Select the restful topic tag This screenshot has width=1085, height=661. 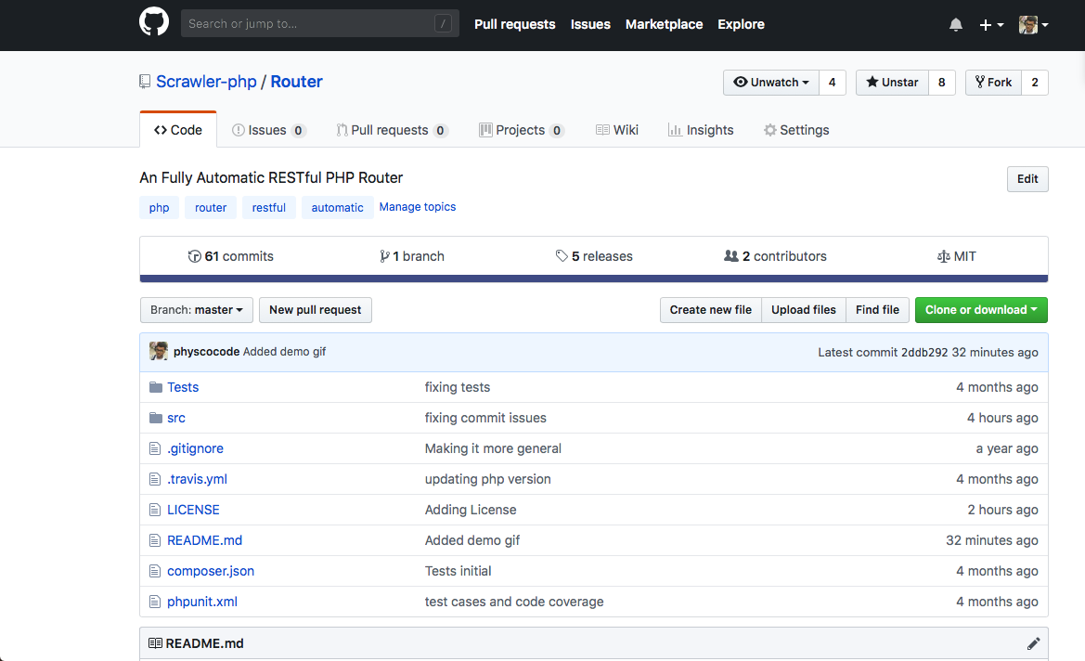(268, 208)
